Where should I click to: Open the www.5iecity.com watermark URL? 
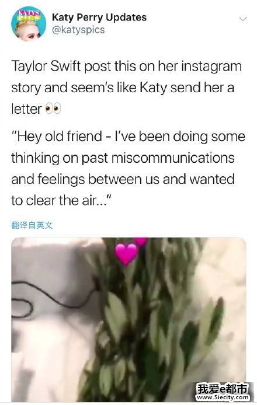coord(223,397)
